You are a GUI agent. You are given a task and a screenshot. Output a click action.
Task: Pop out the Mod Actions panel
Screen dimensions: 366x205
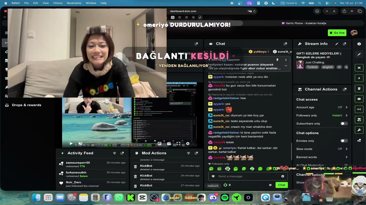pyautogui.click(x=196, y=153)
